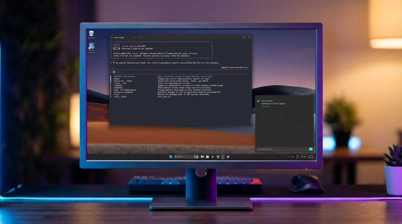The image size is (402, 224).
Task: Open the Start menu on the taskbar
Action: coord(170,157)
